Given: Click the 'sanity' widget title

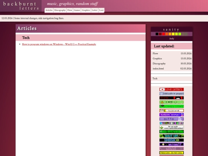Looking at the screenshot, I should pyautogui.click(x=171, y=29).
